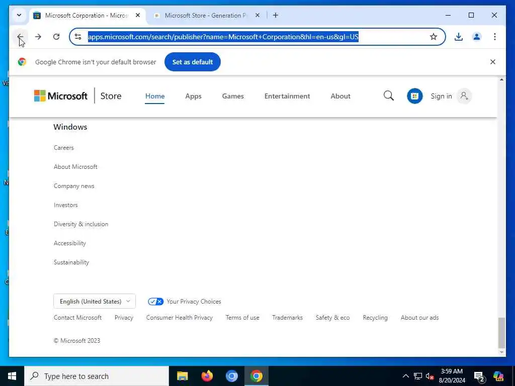Open Company news link
The image size is (515, 386).
[x=74, y=186]
